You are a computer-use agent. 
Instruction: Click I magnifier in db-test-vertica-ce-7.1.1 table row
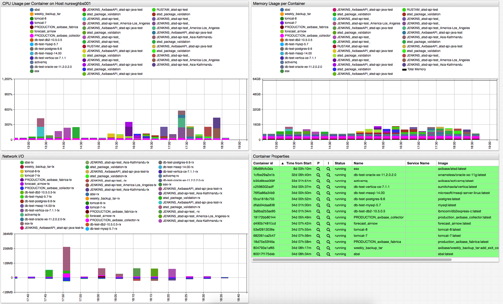(328, 187)
